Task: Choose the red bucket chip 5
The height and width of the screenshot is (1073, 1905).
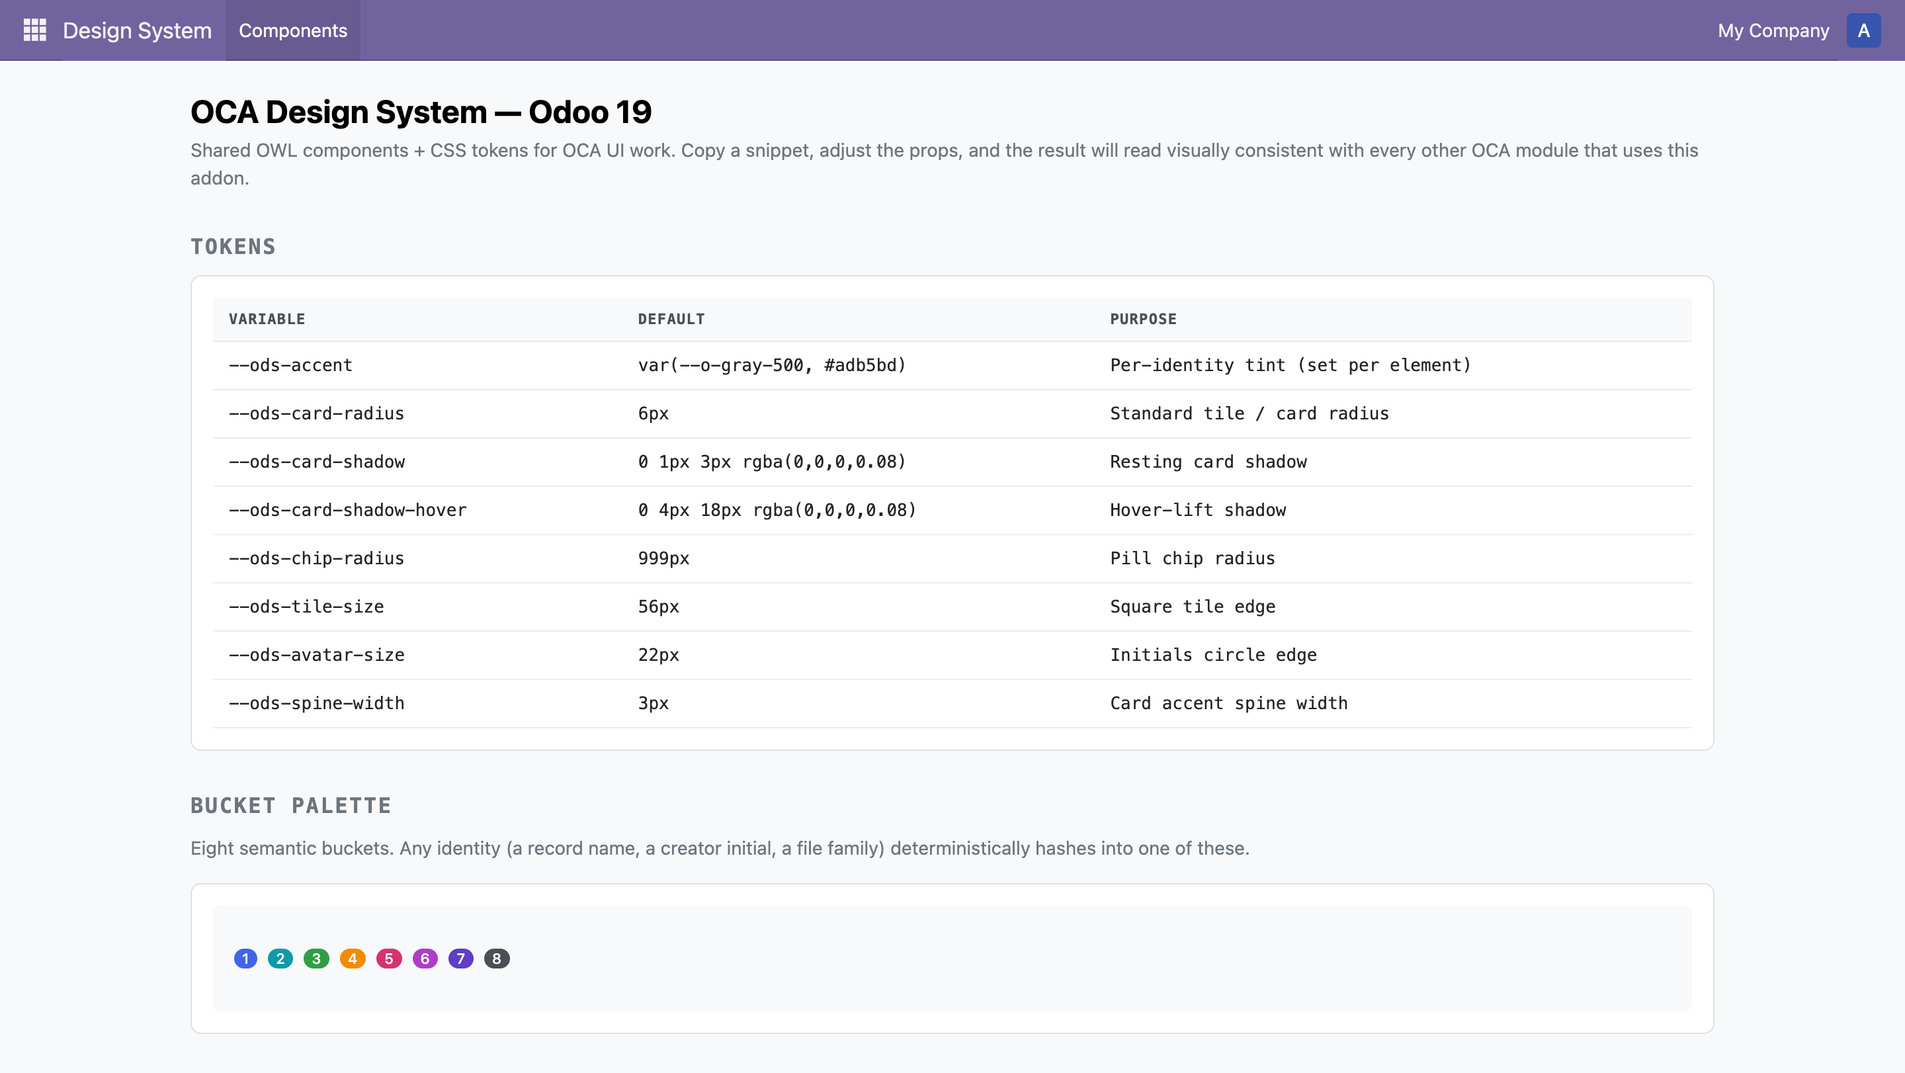Action: 389,959
